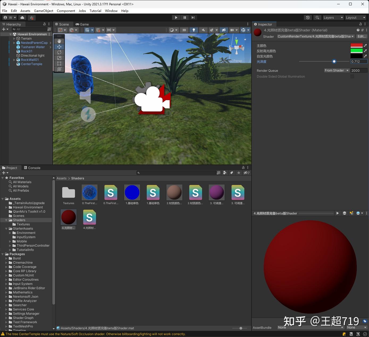
Task: Open the Shader dropdown in the Inspector
Action: [315, 36]
